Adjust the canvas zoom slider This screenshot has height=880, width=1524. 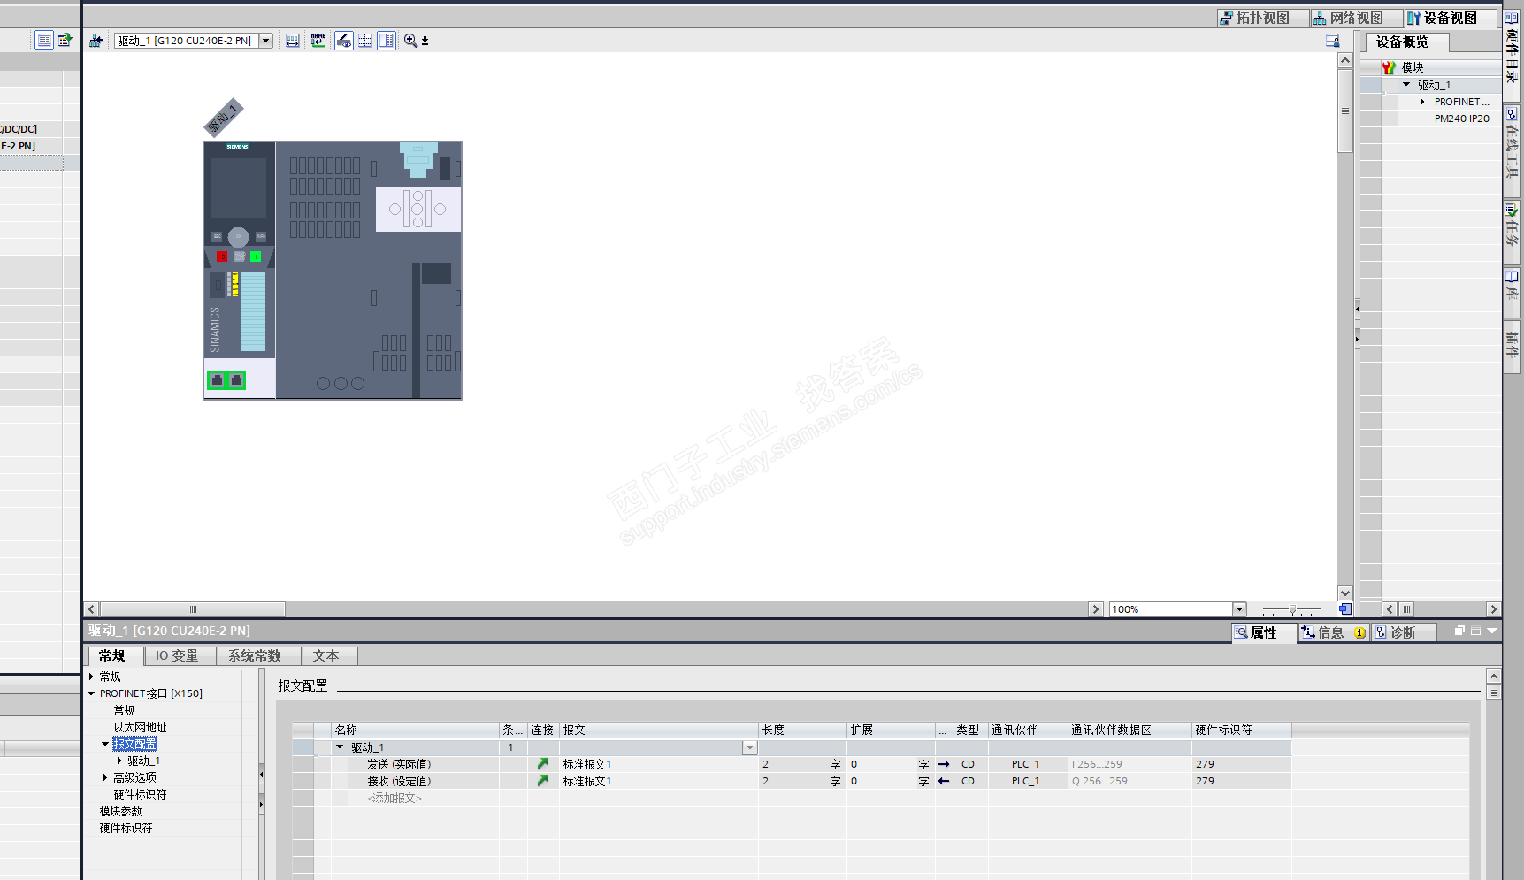pyautogui.click(x=1292, y=609)
